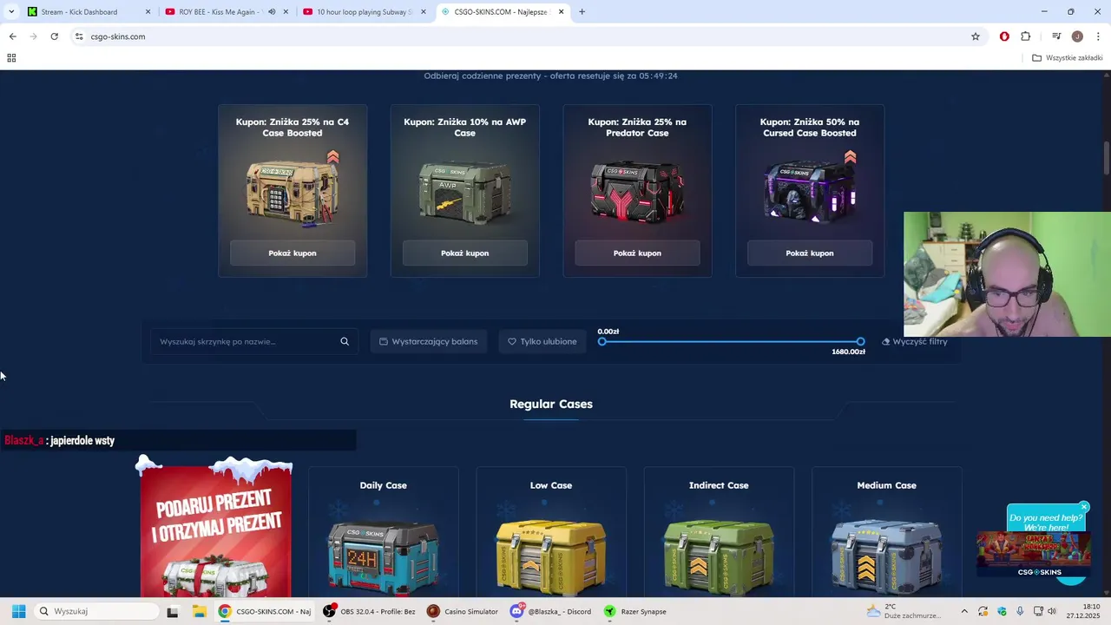Switch to OBS 32.0.4 in the taskbar
This screenshot has height=625, width=1111.
pyautogui.click(x=368, y=611)
